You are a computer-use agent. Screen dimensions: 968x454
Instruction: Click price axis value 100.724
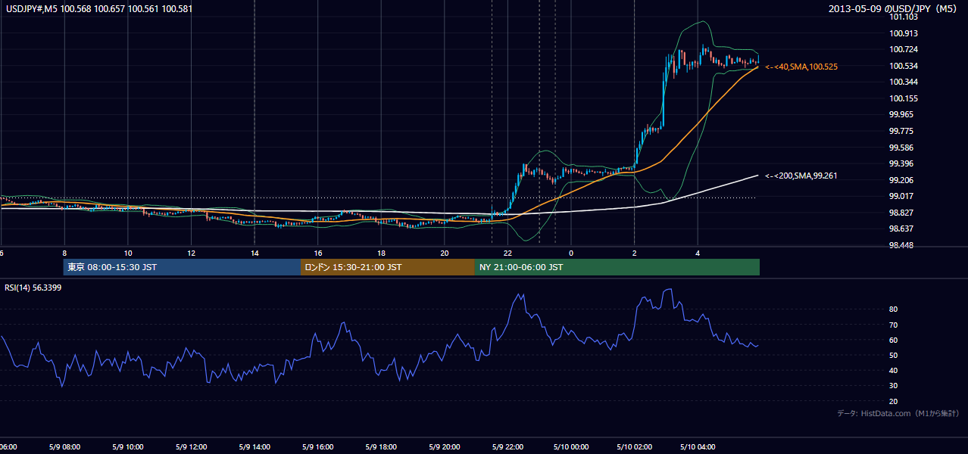pyautogui.click(x=903, y=50)
